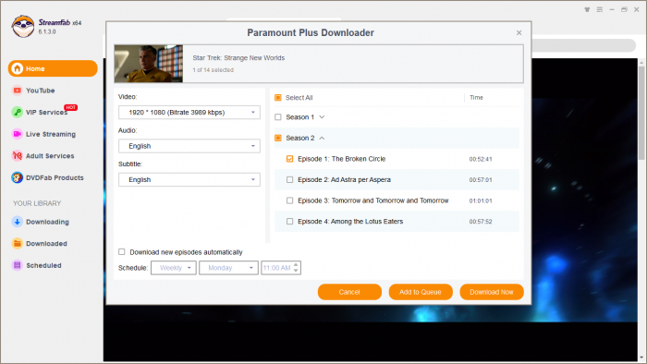The image size is (647, 364).
Task: Uncheck the Season 2 checkbox
Action: point(278,138)
